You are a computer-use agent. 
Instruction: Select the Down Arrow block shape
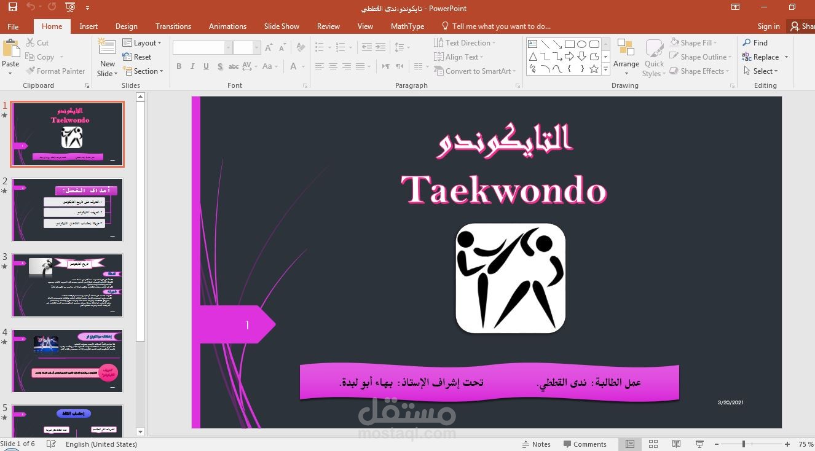pos(581,57)
